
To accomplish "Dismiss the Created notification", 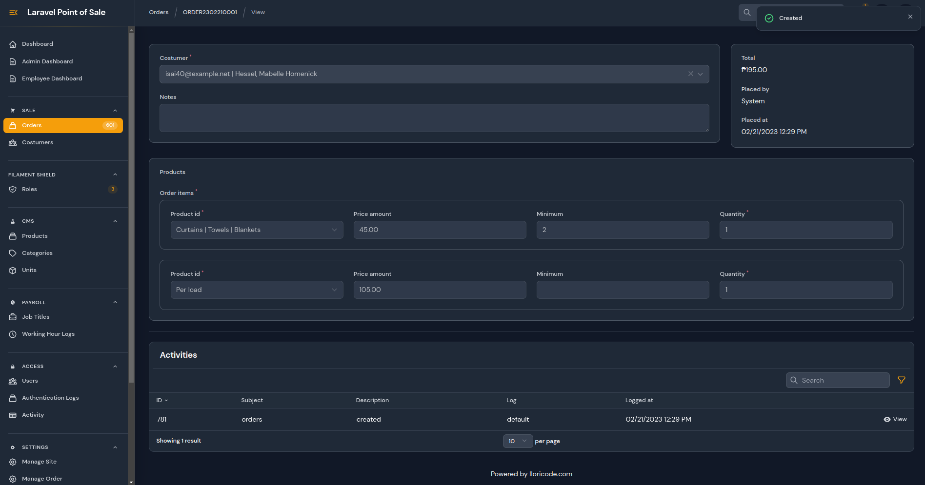I will [910, 17].
